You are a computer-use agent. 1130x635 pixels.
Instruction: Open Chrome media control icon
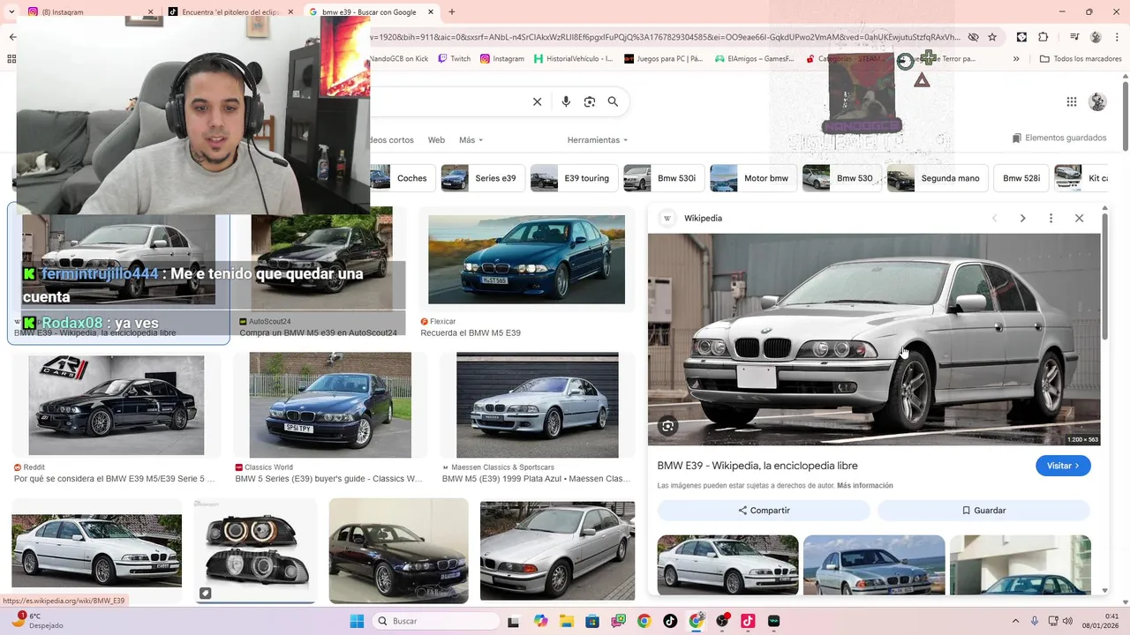pos(1073,37)
